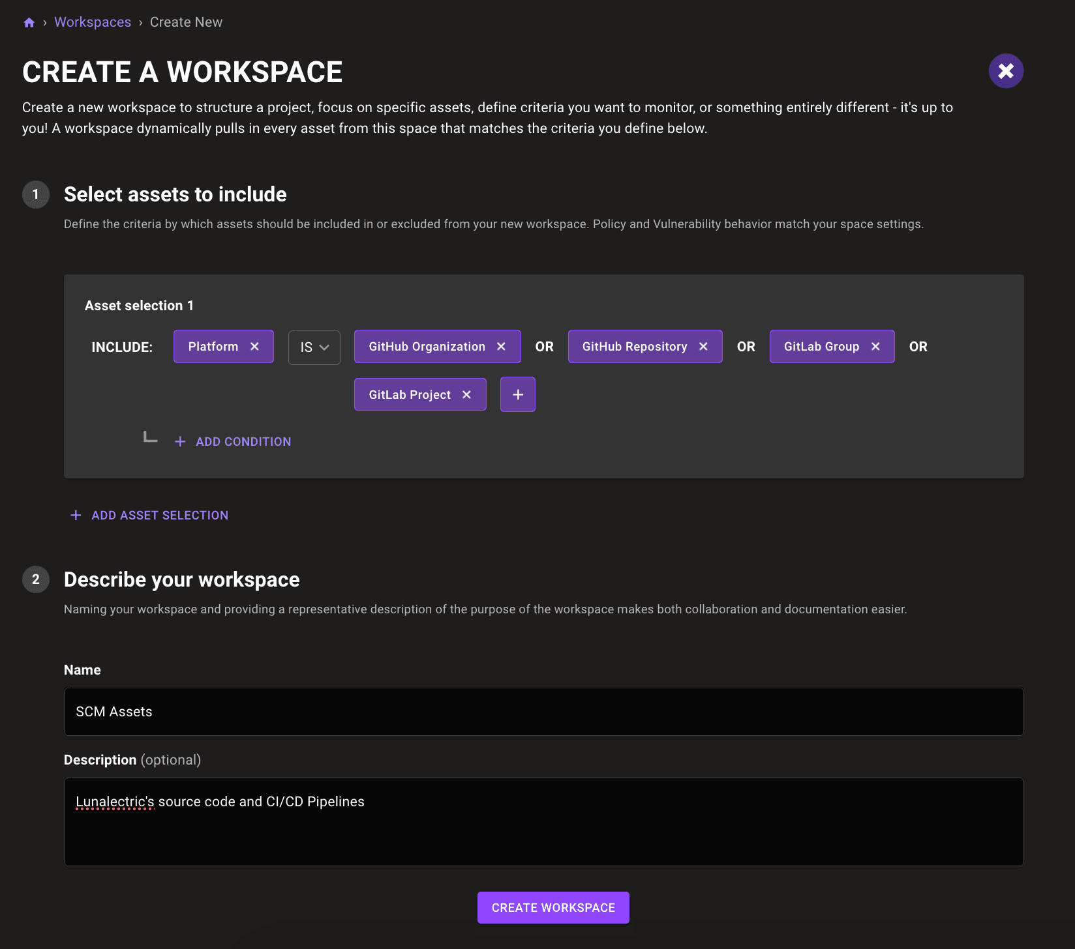
Task: Close the Create Workspace form
Action: (x=1005, y=70)
